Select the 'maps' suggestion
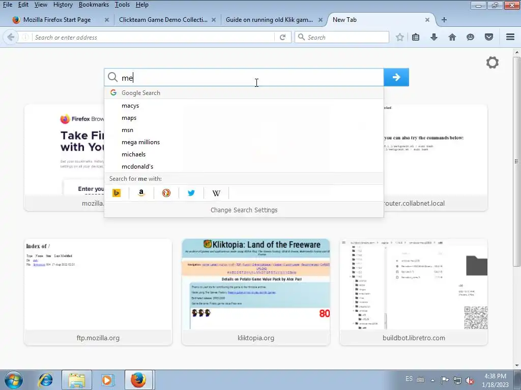Image resolution: width=521 pixels, height=390 pixels. [x=244, y=118]
